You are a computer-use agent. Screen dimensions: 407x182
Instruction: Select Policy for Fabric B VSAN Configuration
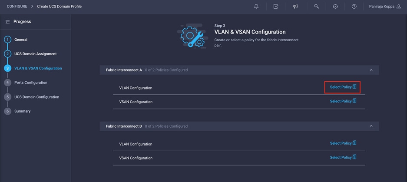pos(343,157)
